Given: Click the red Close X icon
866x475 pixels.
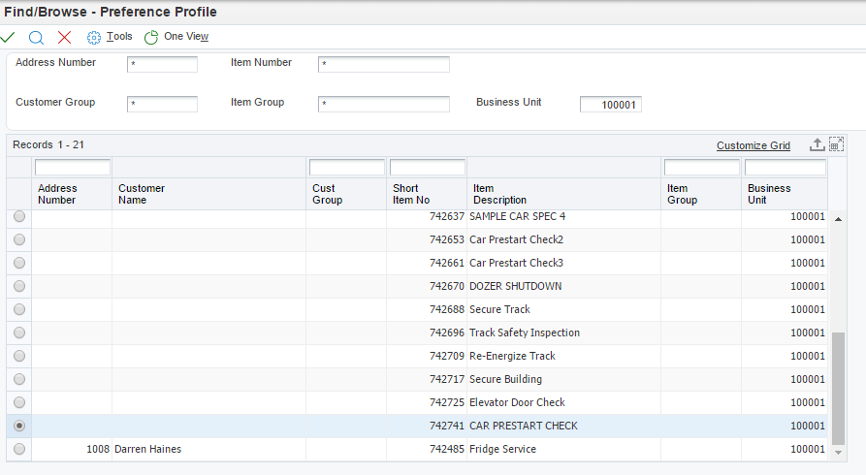Looking at the screenshot, I should click(x=64, y=37).
